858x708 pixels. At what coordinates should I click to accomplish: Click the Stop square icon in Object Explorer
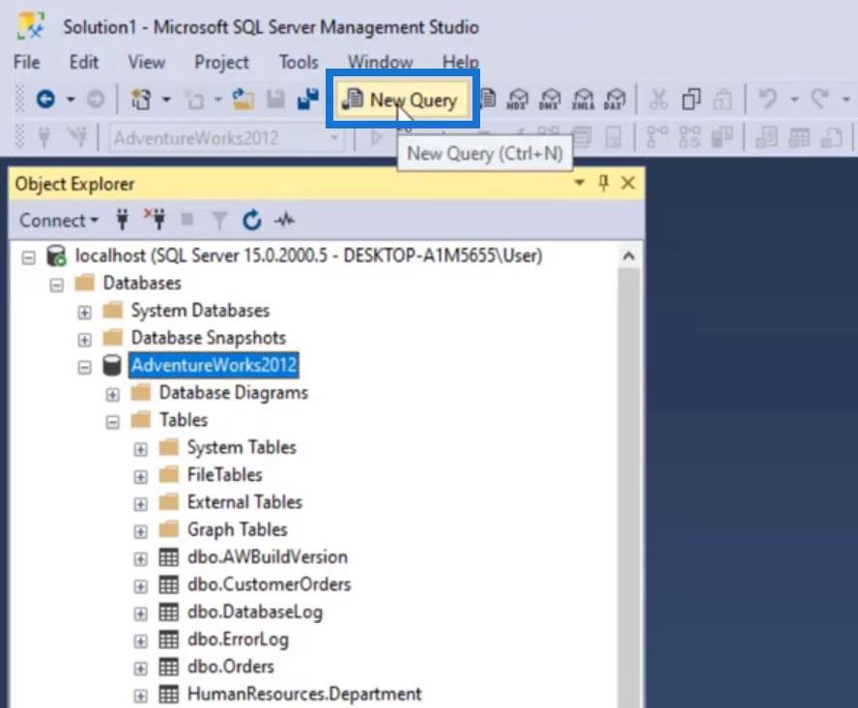pyautogui.click(x=186, y=220)
